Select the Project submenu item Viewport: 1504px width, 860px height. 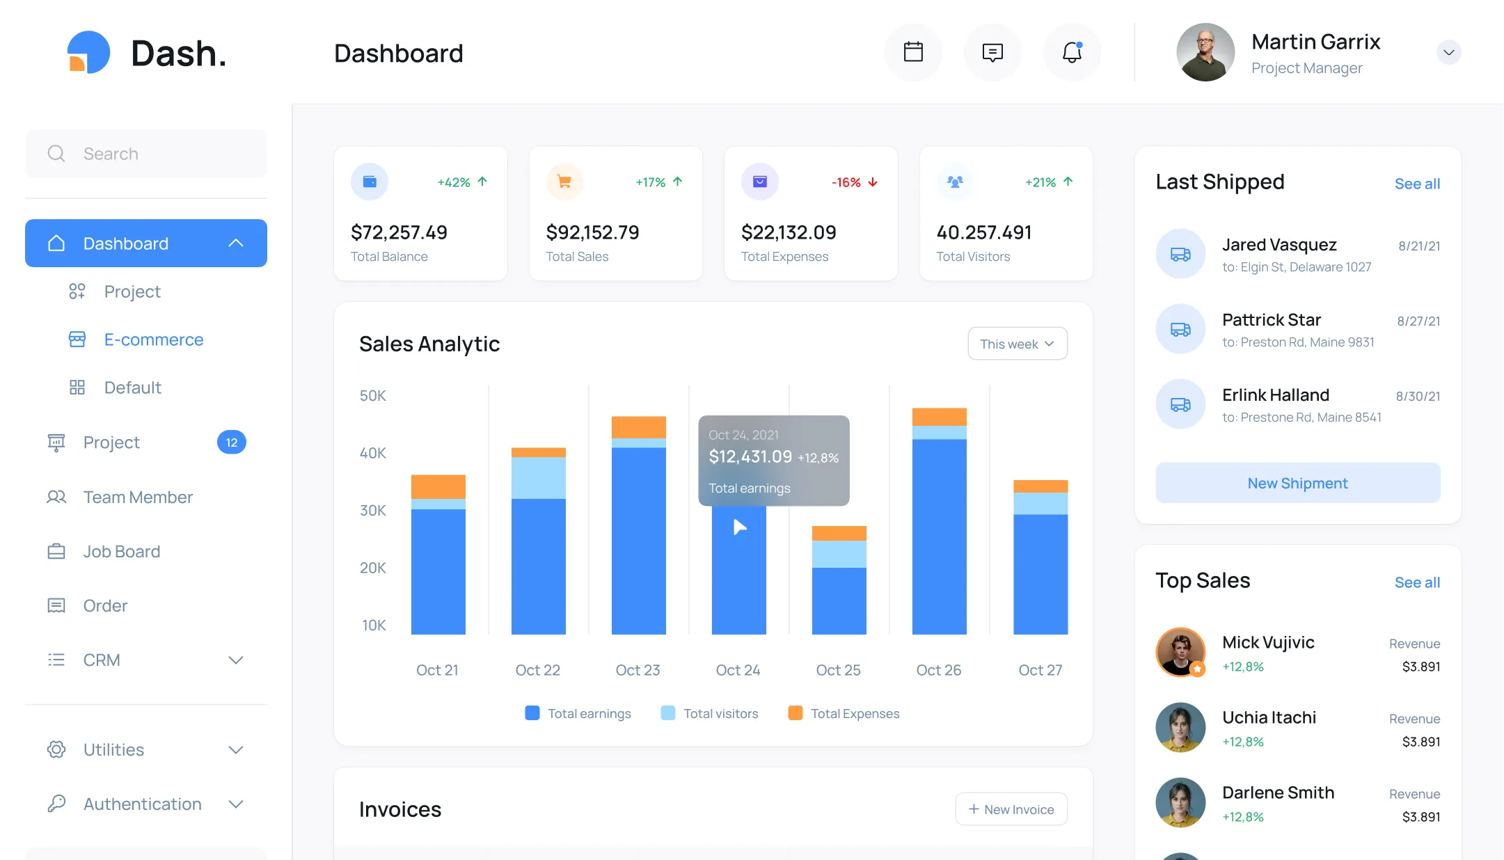132,291
